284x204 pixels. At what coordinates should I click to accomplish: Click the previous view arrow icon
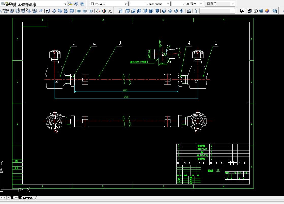(x=196, y=11)
